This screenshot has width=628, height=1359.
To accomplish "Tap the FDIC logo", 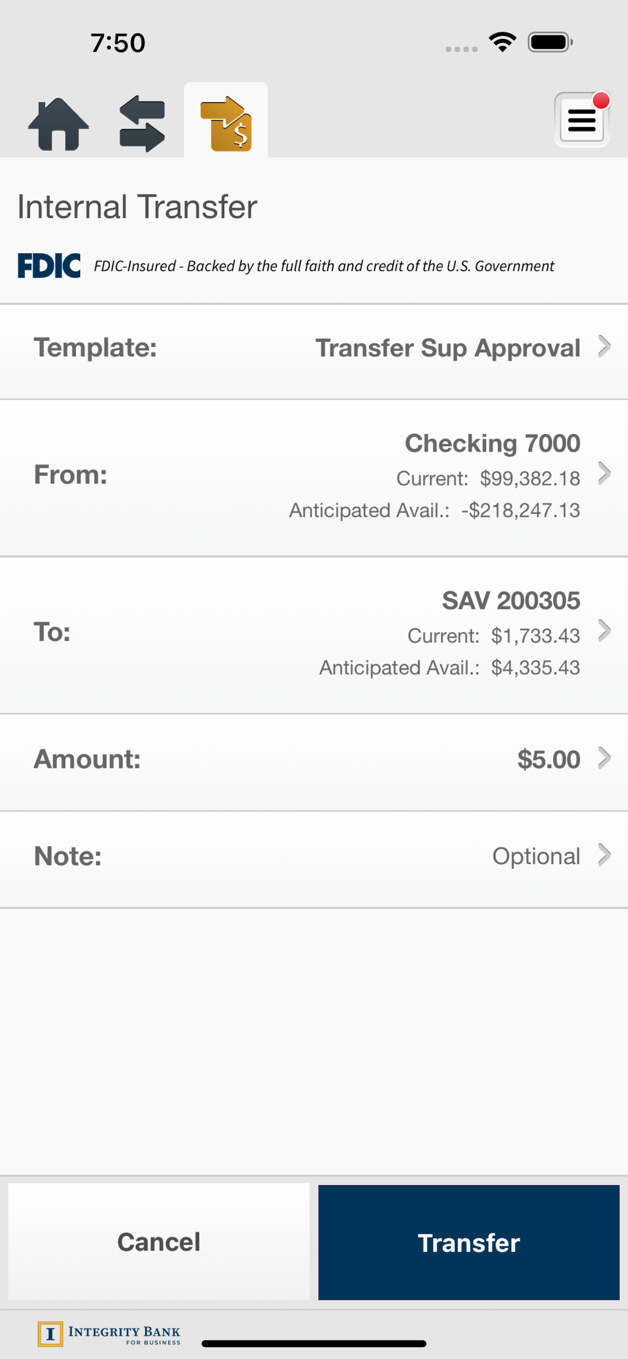I will pos(49,265).
